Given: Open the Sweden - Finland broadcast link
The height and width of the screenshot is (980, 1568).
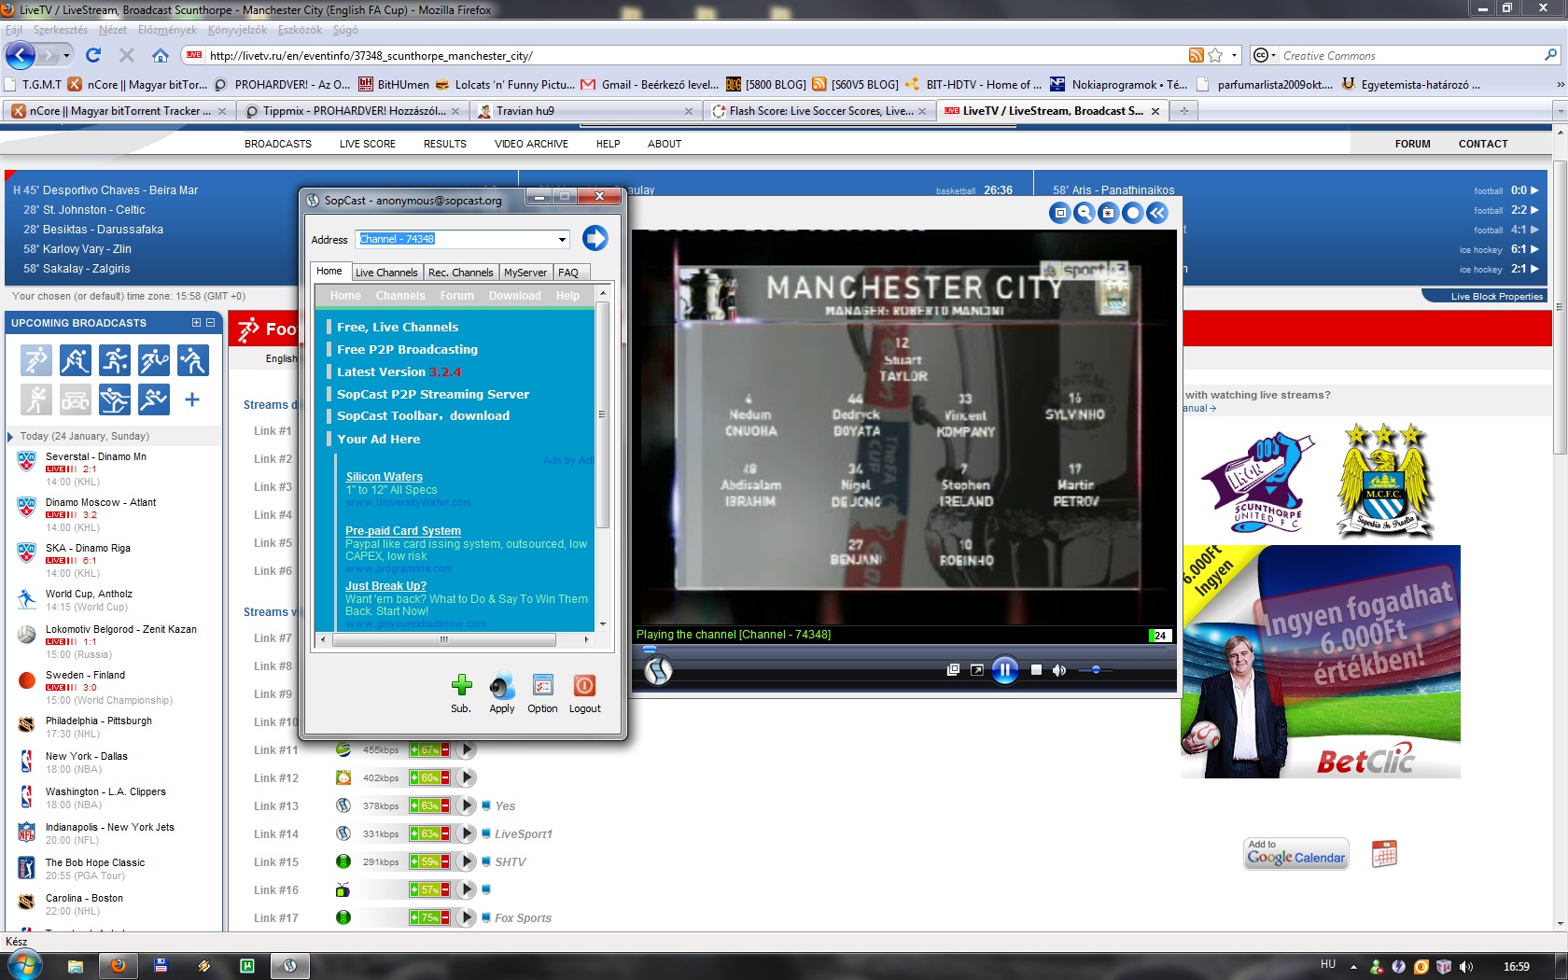Looking at the screenshot, I should pos(85,675).
